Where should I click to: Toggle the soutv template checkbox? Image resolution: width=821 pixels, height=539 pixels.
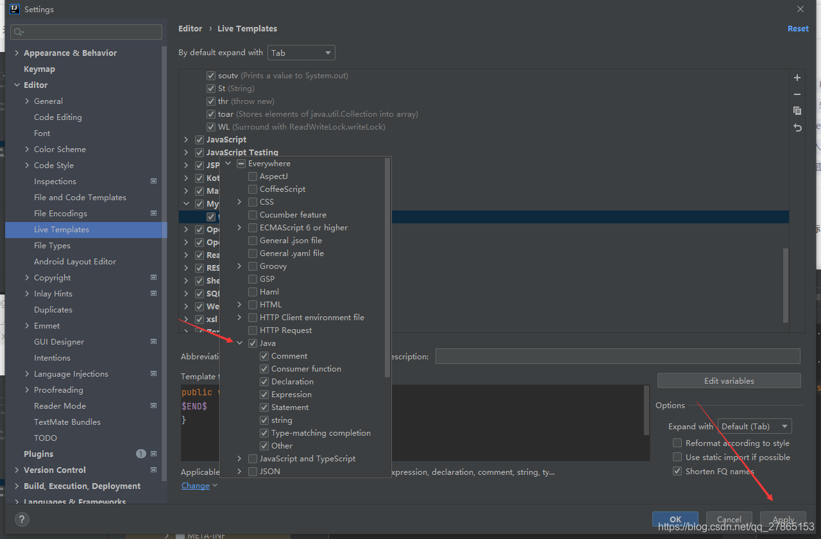[211, 76]
